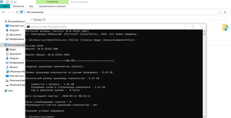Click the refresh button beside address bar
Screen dimensions: 231x118
(225, 12)
